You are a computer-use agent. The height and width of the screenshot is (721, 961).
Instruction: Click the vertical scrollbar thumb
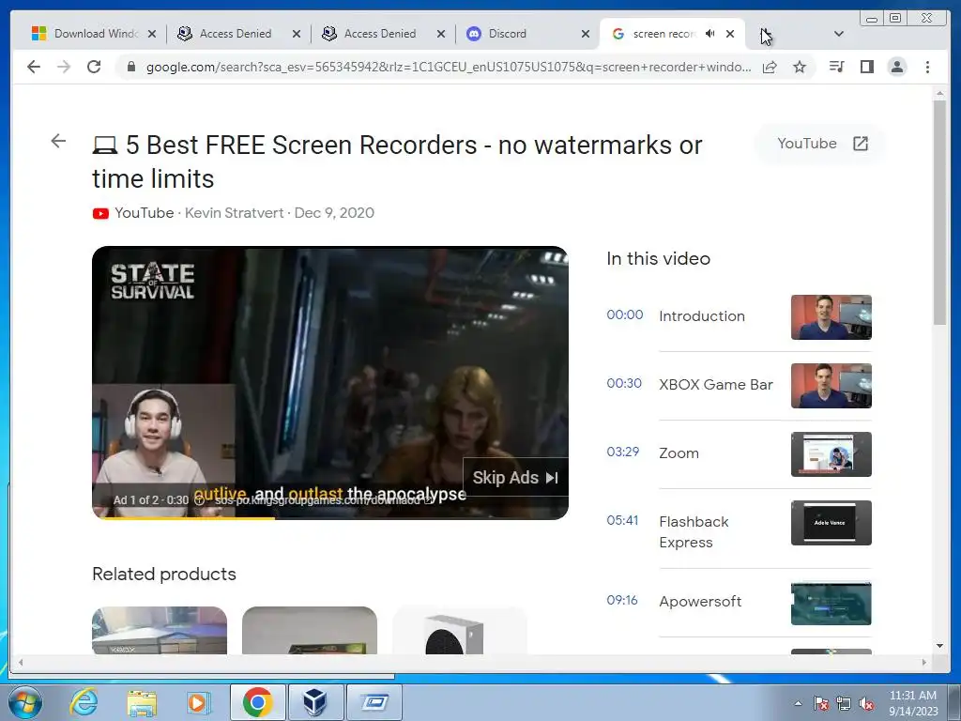coord(939,212)
